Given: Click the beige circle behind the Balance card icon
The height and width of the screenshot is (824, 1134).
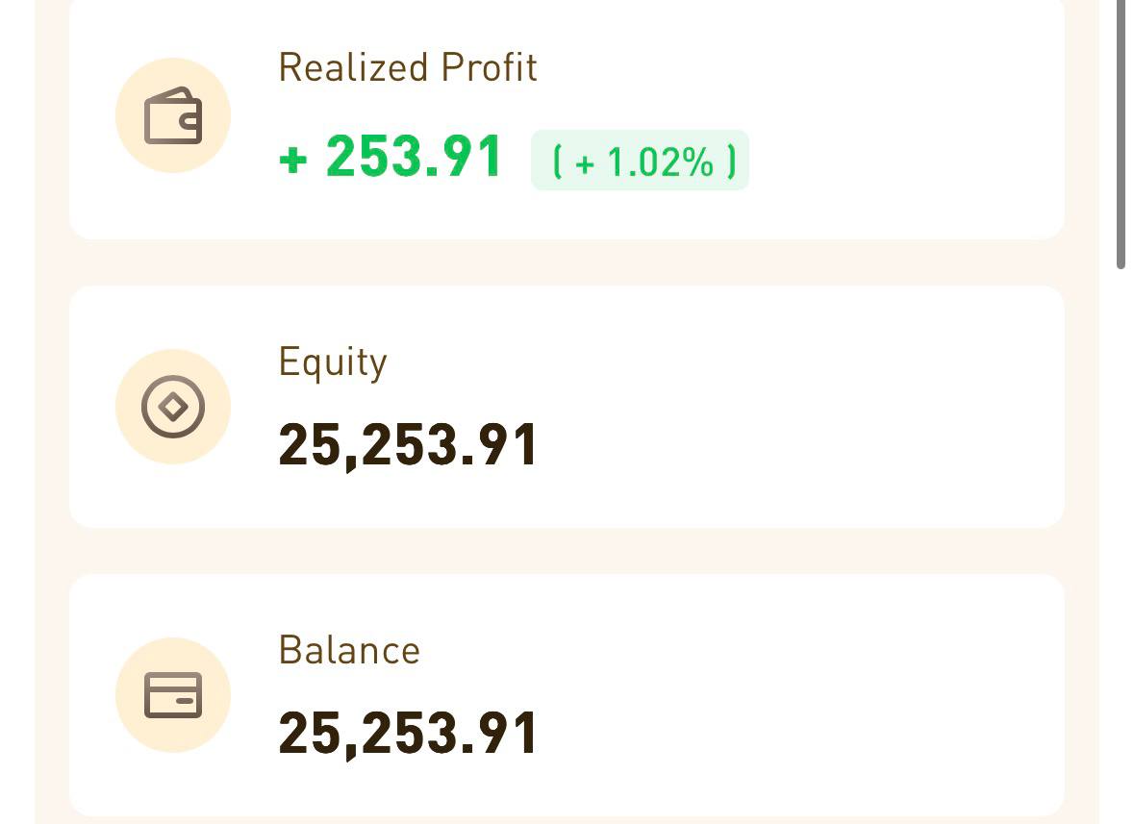Looking at the screenshot, I should coord(173,695).
